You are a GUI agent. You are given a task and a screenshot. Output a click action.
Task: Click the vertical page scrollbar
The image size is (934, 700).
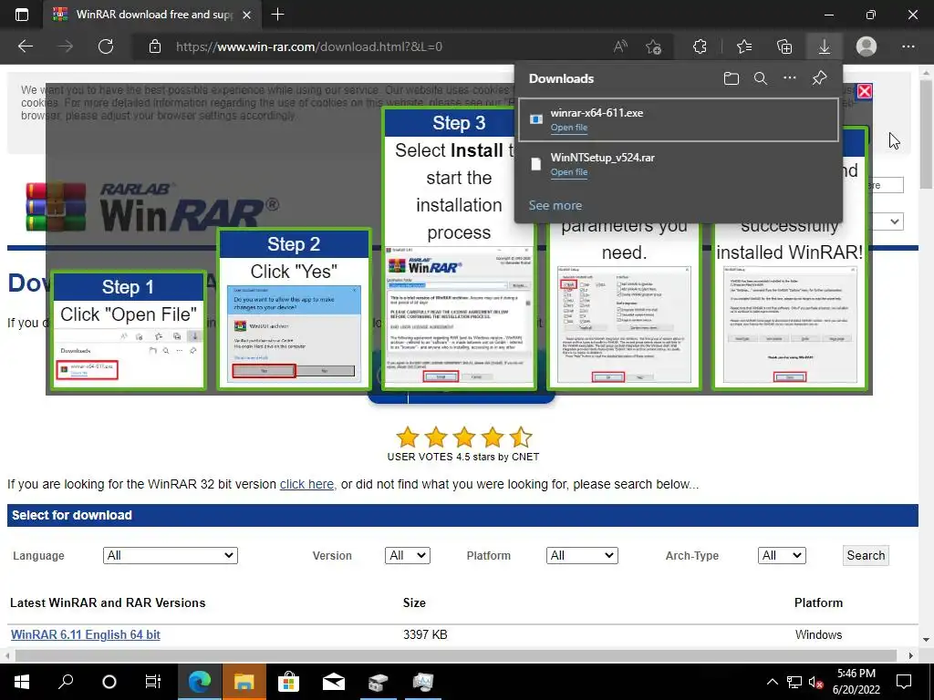926,134
